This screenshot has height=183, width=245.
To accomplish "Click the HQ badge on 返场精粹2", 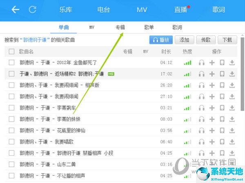I will [111, 74].
